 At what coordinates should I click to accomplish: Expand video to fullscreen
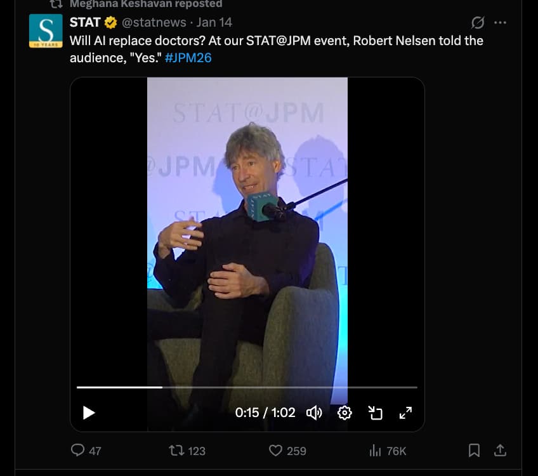click(405, 413)
